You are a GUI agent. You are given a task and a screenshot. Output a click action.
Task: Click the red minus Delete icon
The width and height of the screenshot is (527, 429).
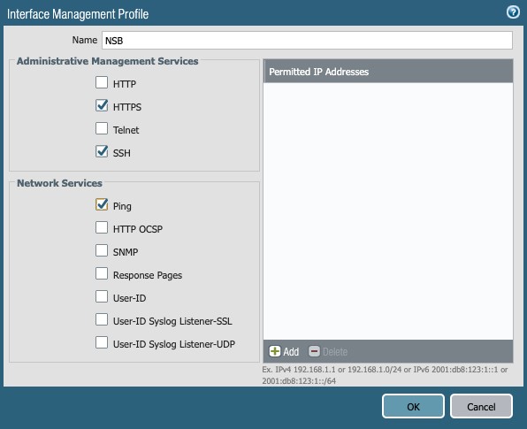(314, 351)
